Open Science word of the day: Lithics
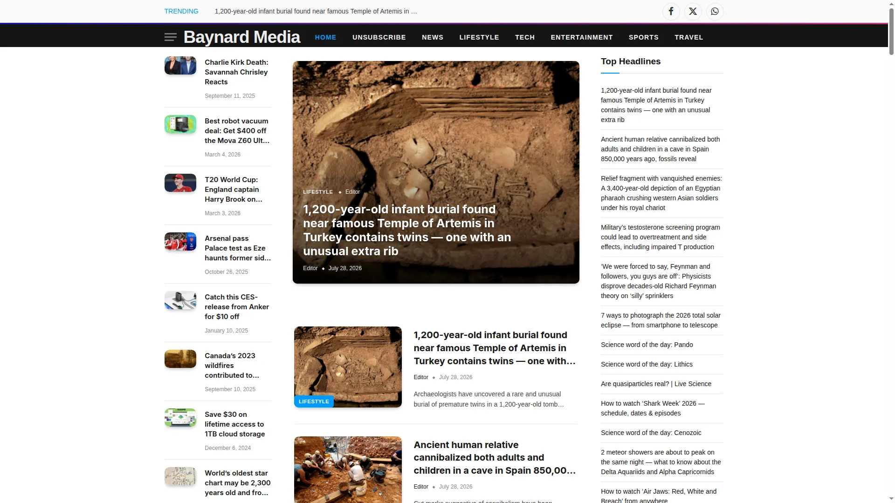The height and width of the screenshot is (503, 895). click(647, 364)
